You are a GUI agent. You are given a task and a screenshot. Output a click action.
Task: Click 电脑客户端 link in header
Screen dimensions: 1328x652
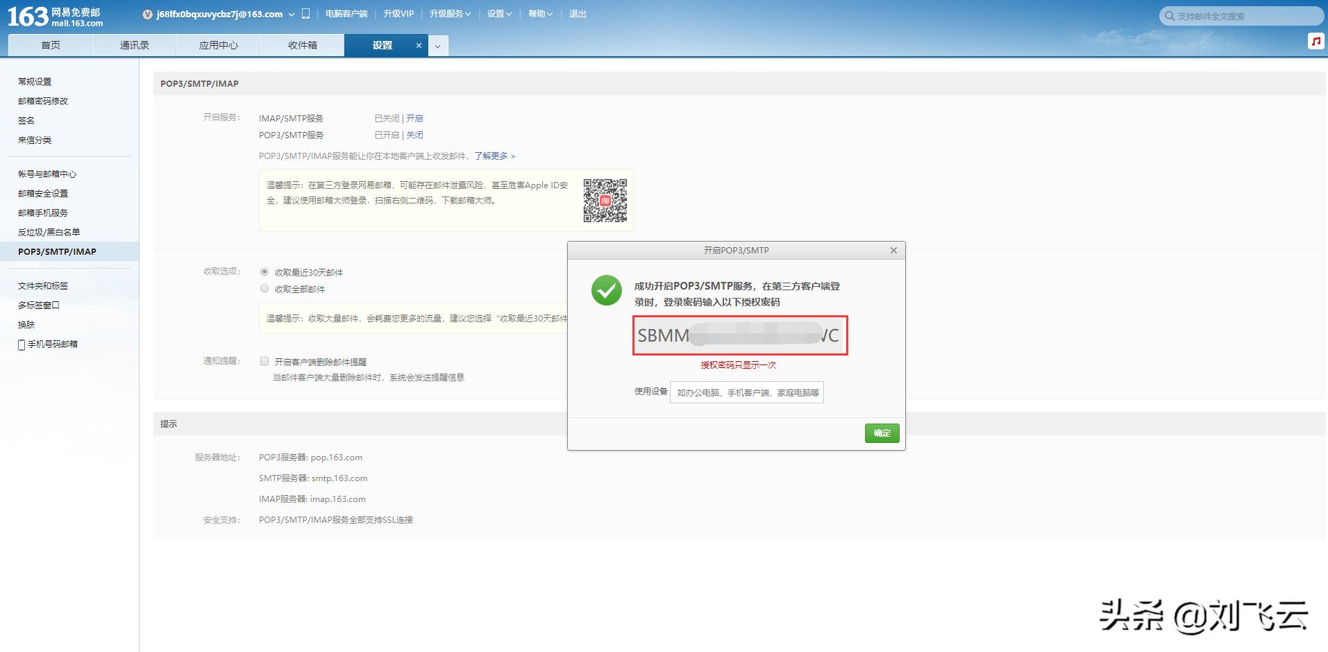click(346, 14)
